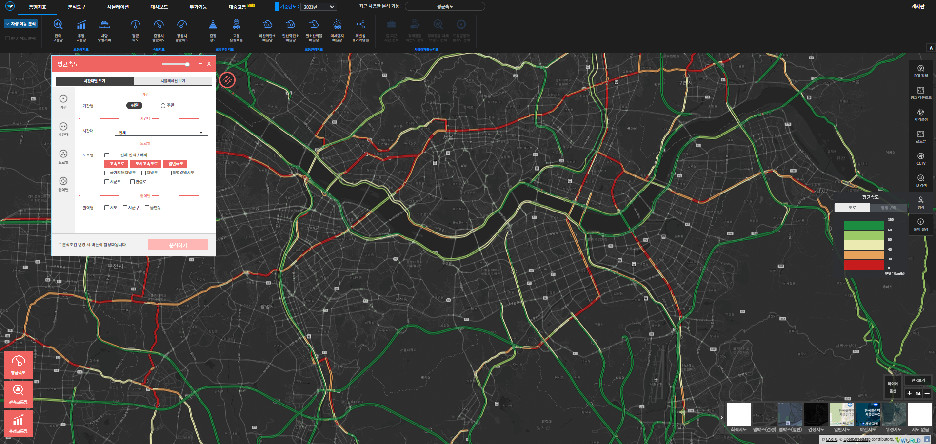936x444 pixels.
Task: Open the 시간대 전체 dropdown
Action: pos(161,133)
